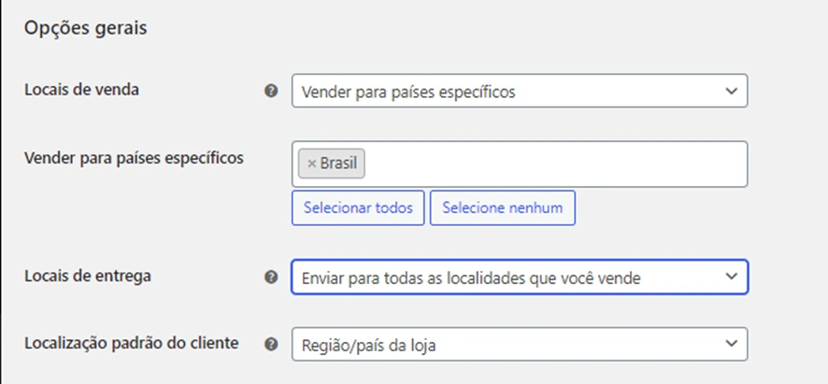Click help icon beside Localização padrão do cliente

click(271, 344)
